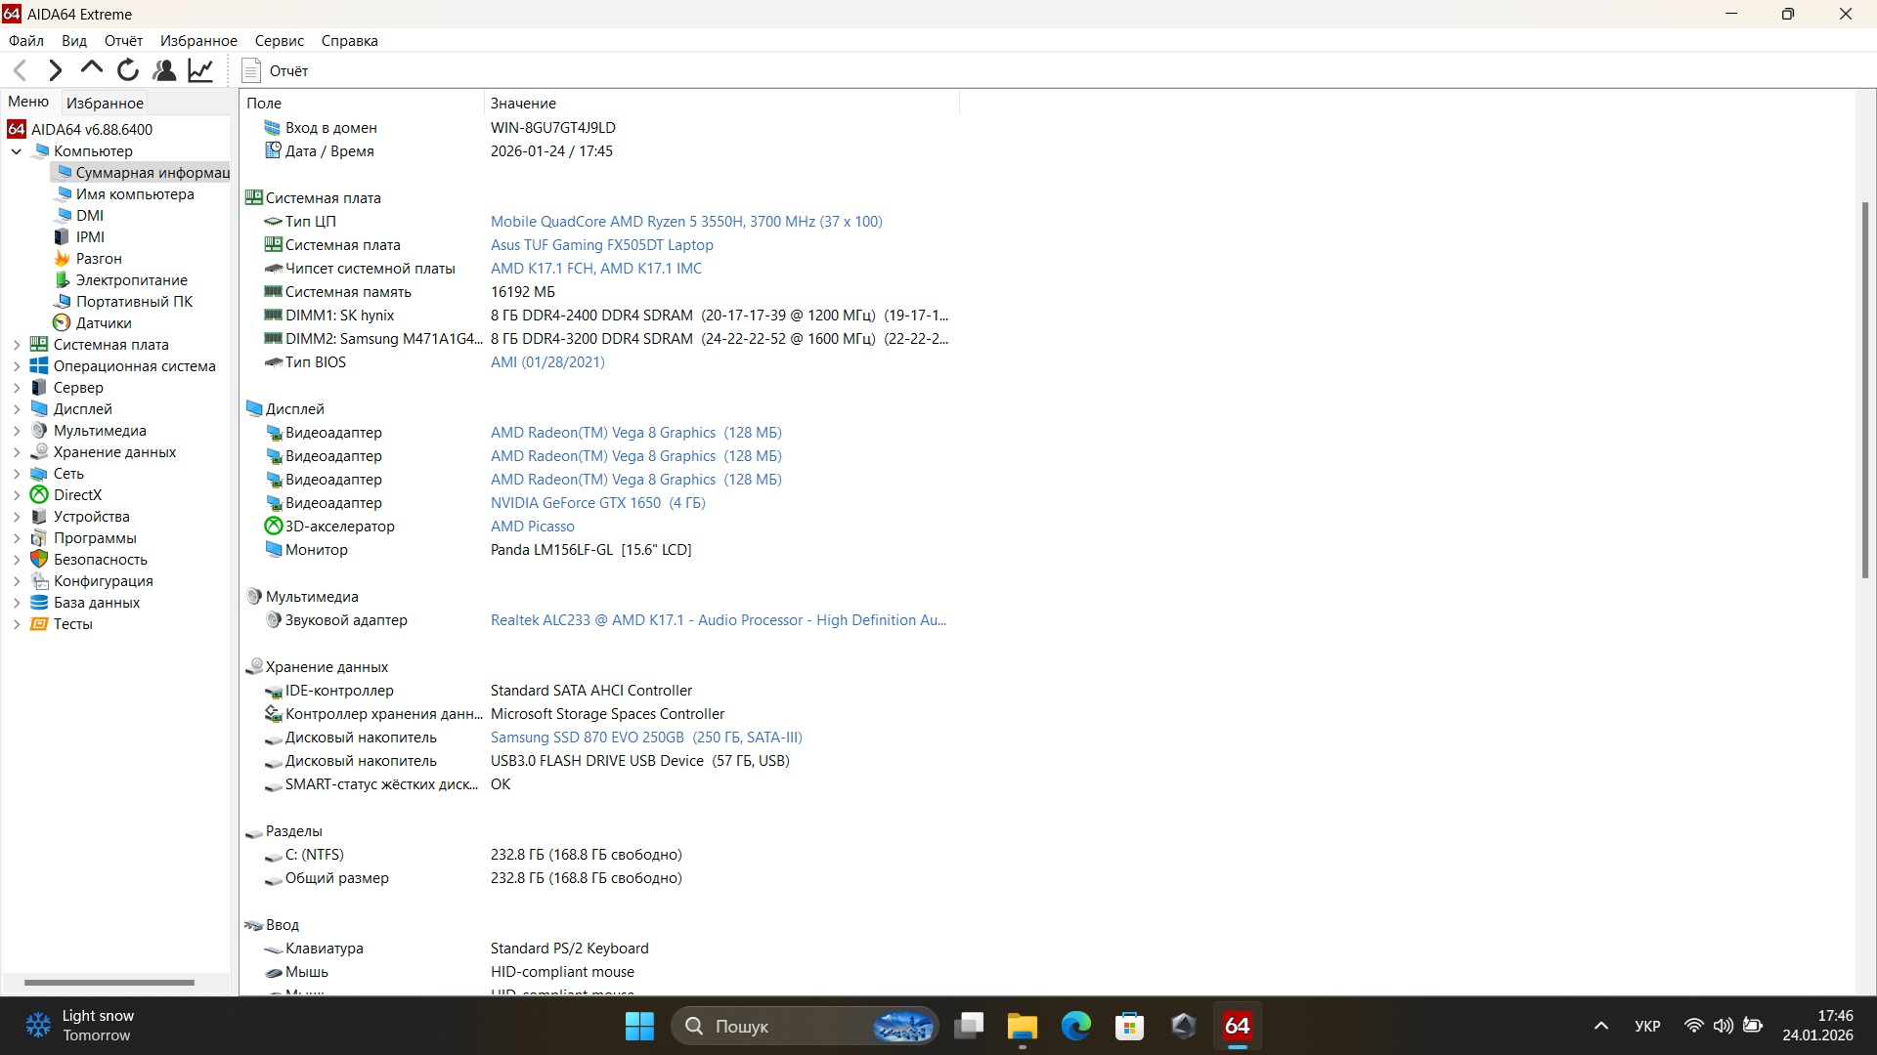Expand the Хранение данных tree node

tap(17, 452)
